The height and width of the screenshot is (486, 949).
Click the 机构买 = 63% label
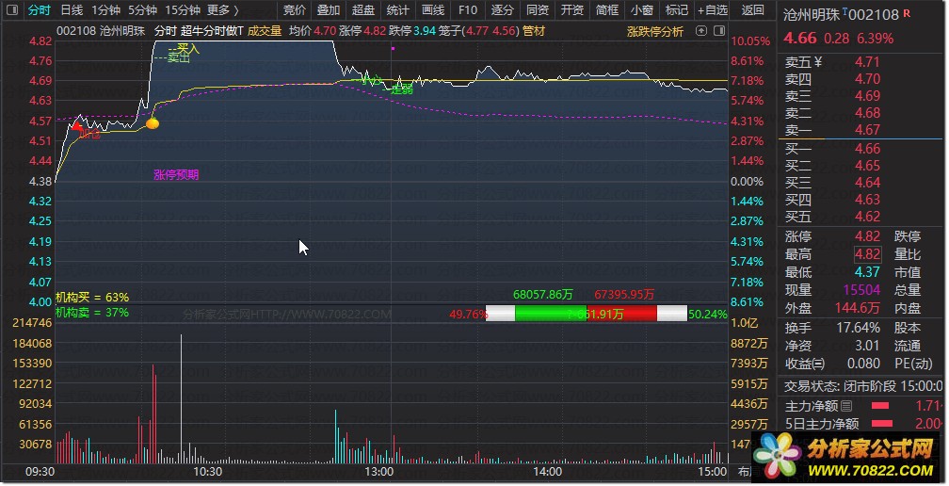tap(92, 298)
